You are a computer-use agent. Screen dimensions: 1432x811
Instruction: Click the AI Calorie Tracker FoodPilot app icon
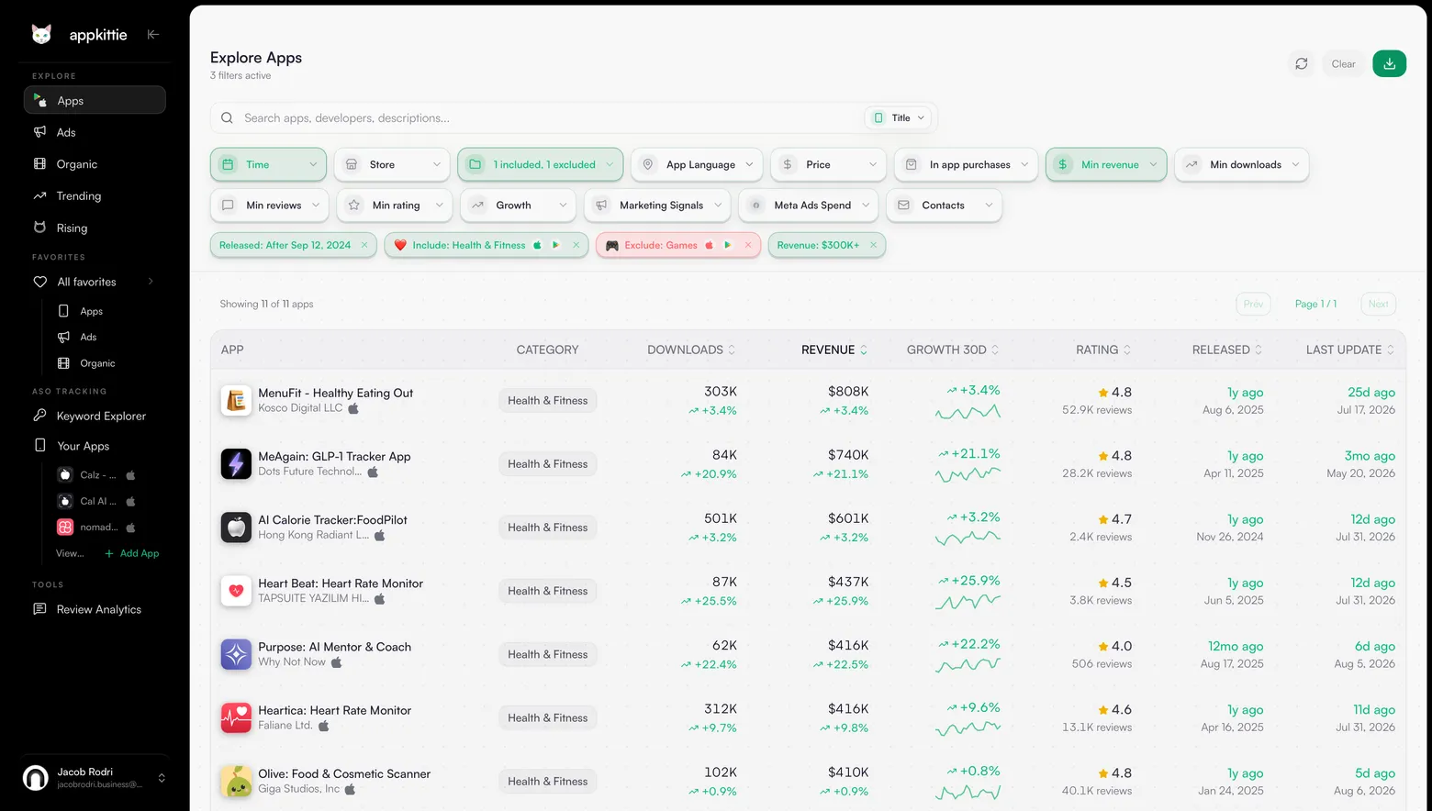coord(236,528)
